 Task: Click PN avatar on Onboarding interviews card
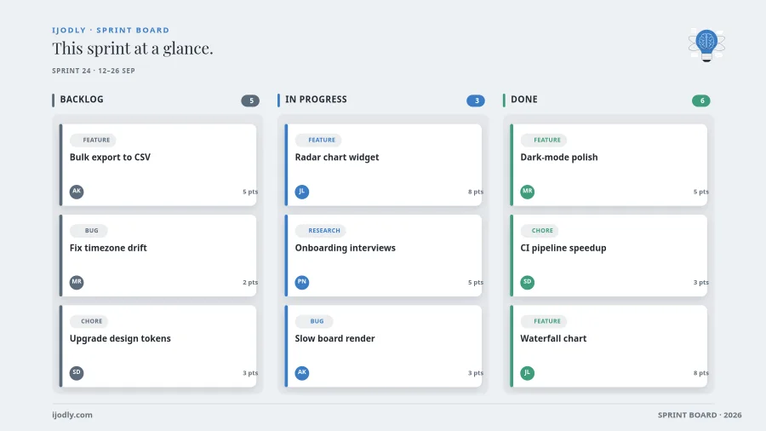tap(302, 282)
